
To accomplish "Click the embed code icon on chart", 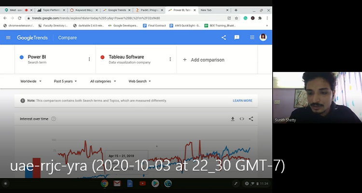I will 242,119.
